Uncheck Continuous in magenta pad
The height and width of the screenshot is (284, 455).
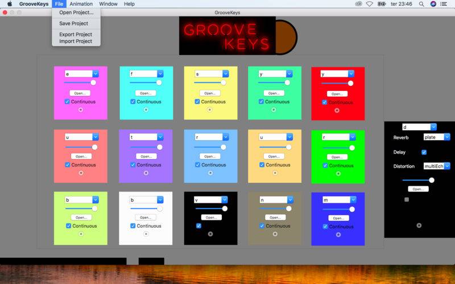pos(67,102)
